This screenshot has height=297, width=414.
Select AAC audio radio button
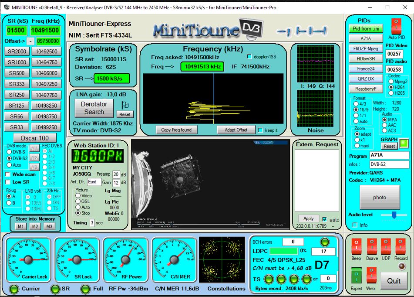tap(384, 125)
